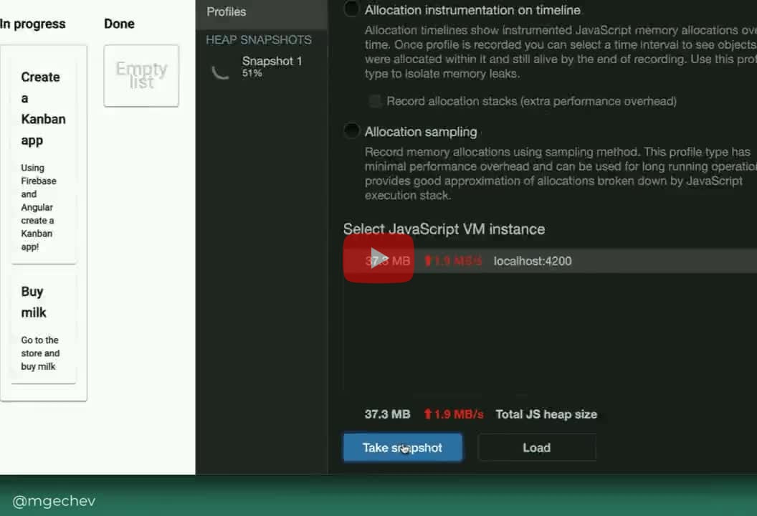757x516 pixels.
Task: Click the HEAP SNAPSHOTS section label
Action: [258, 40]
